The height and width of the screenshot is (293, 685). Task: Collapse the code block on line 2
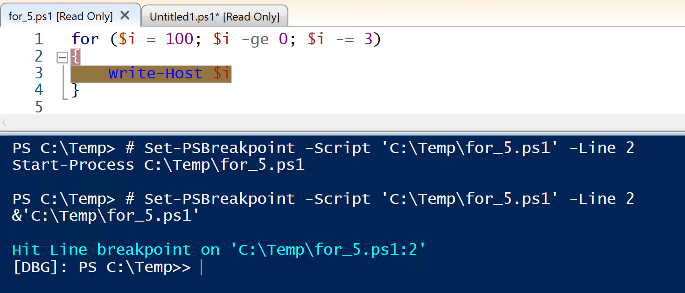pos(62,57)
